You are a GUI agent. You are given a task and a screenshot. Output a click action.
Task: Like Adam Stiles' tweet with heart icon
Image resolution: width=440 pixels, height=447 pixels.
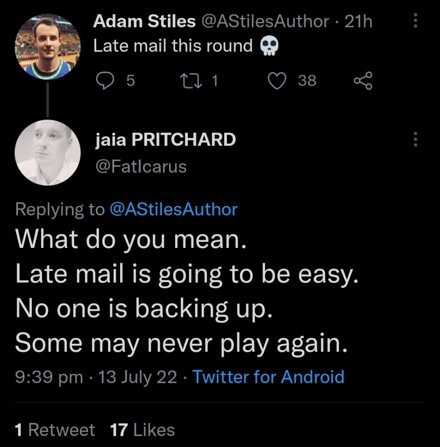tap(277, 81)
